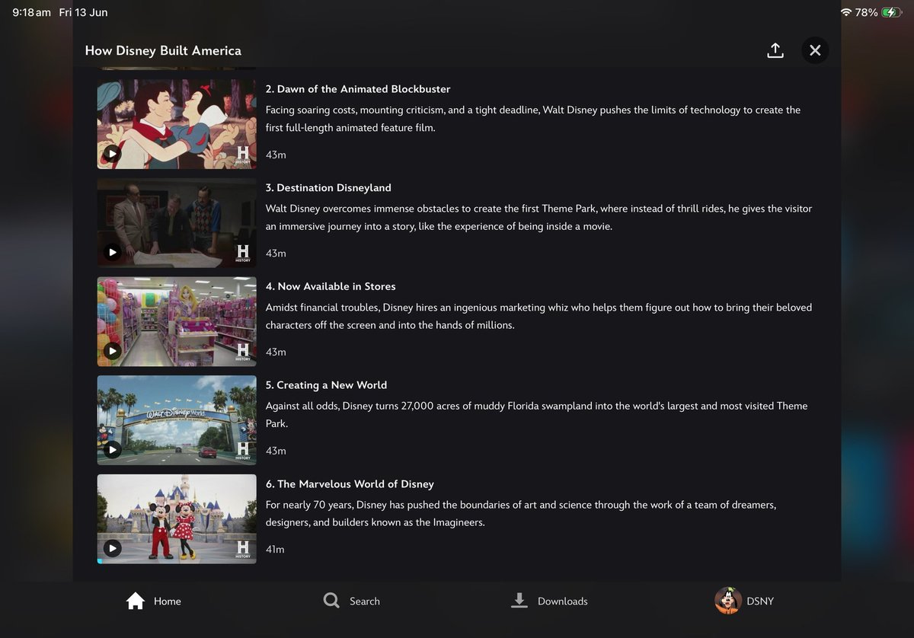Tap the download arrow icon
Image resolution: width=914 pixels, height=638 pixels.
(x=519, y=601)
